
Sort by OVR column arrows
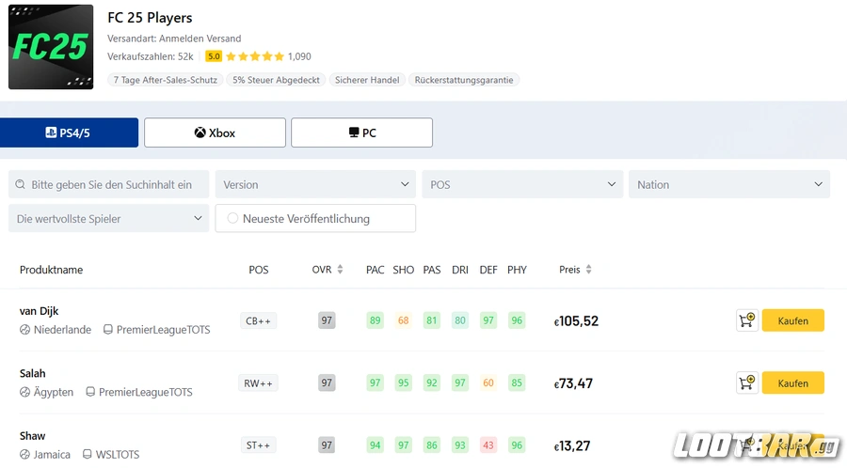pyautogui.click(x=340, y=269)
